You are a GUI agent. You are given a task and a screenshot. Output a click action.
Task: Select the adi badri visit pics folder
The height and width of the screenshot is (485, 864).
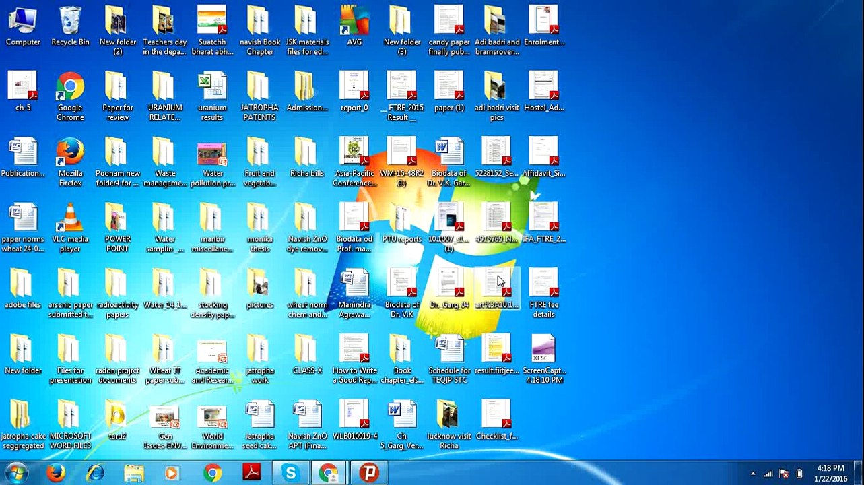pos(497,97)
